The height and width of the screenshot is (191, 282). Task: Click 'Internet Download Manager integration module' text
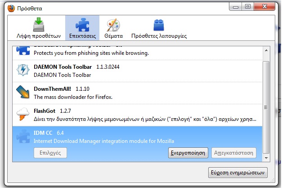(x=104, y=141)
